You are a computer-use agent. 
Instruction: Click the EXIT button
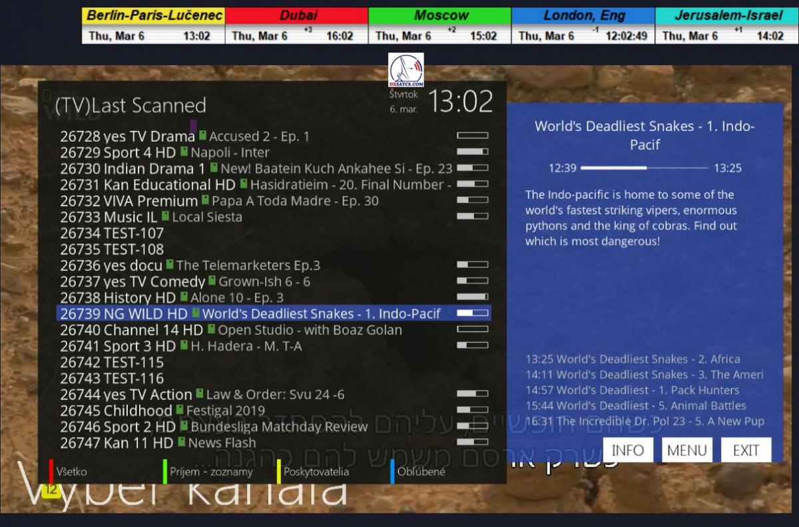(x=746, y=450)
